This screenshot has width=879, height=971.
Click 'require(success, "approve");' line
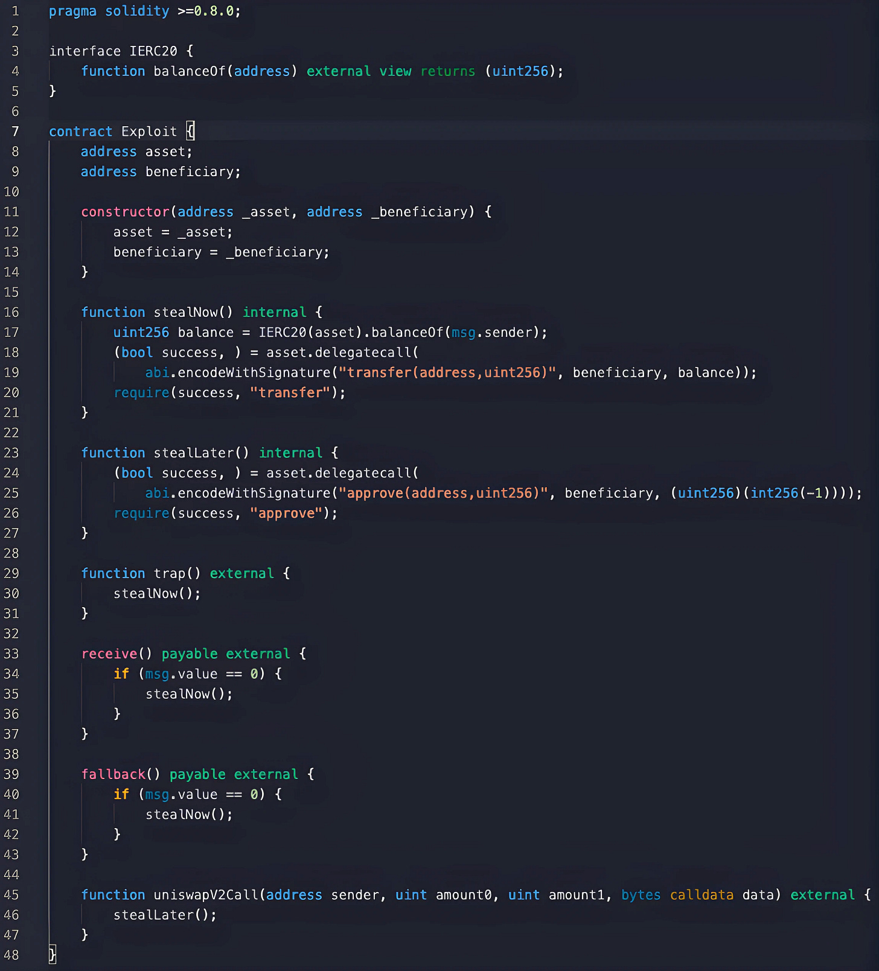click(x=226, y=514)
